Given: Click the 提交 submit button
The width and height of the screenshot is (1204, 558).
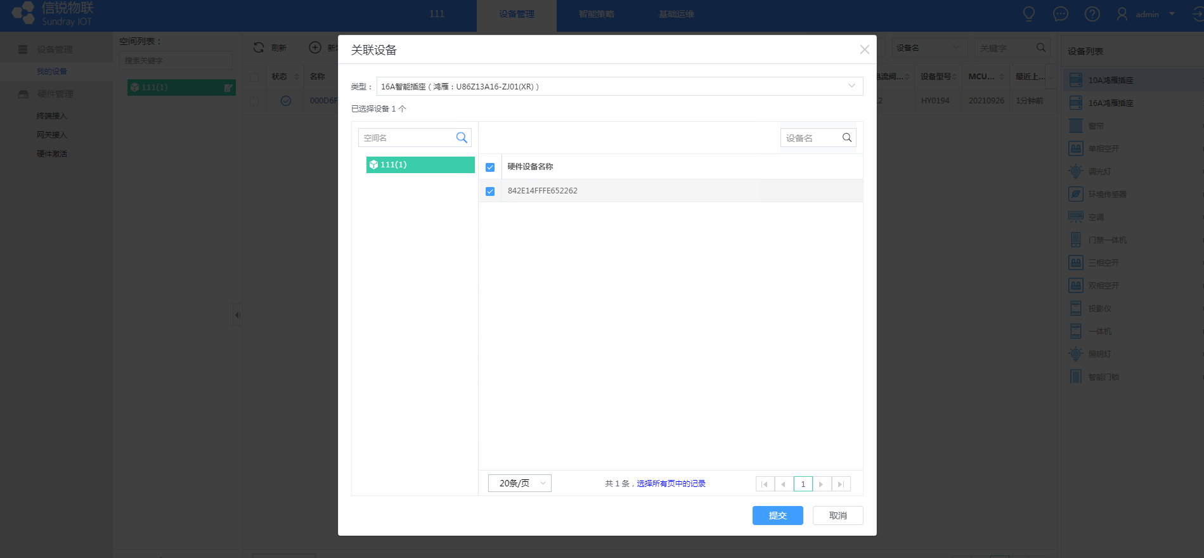Looking at the screenshot, I should [x=778, y=516].
